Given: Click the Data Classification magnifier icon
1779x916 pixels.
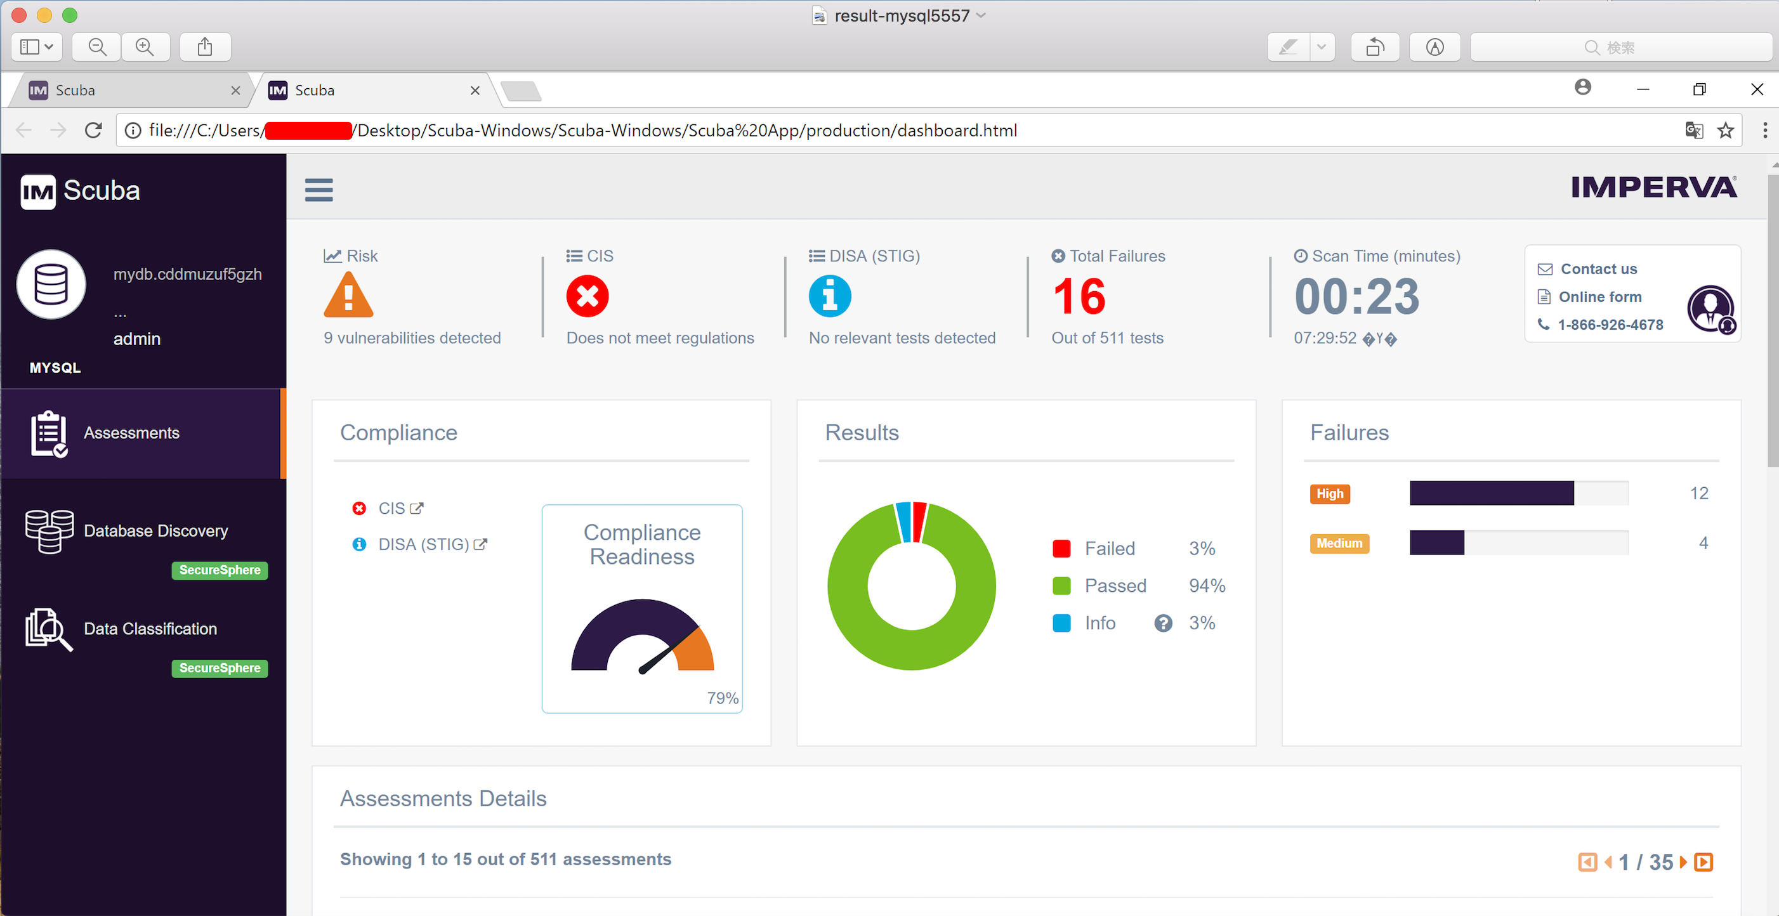Looking at the screenshot, I should point(48,629).
